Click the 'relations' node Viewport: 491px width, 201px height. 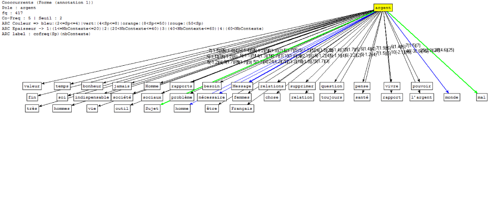(x=272, y=86)
